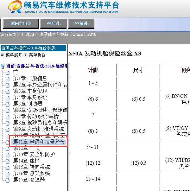Click the page icon next to 第5章
190x191 pixels.
coord(8,104)
